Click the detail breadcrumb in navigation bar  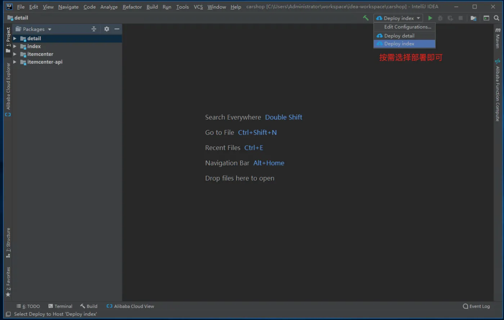pos(18,18)
